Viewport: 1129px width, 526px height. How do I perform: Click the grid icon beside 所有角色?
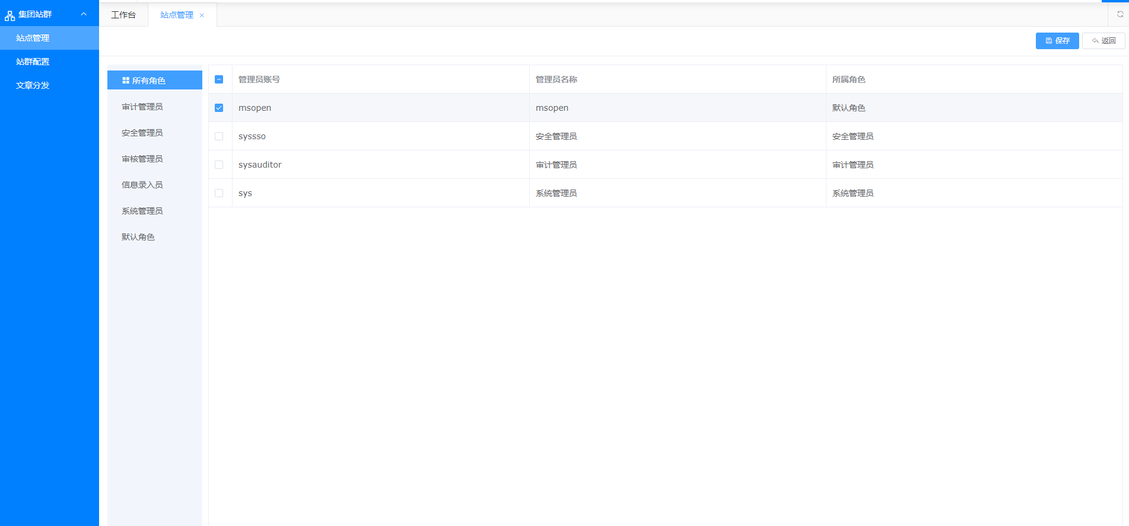coord(126,81)
